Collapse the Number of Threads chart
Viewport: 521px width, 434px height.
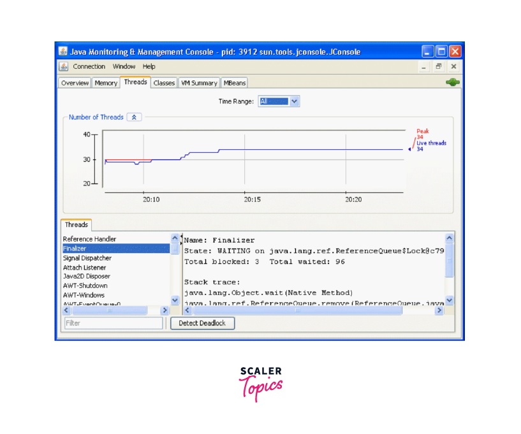point(134,117)
